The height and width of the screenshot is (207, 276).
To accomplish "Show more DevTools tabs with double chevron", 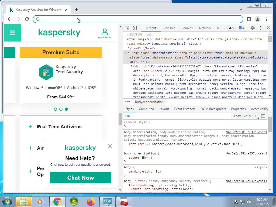I will (218, 28).
